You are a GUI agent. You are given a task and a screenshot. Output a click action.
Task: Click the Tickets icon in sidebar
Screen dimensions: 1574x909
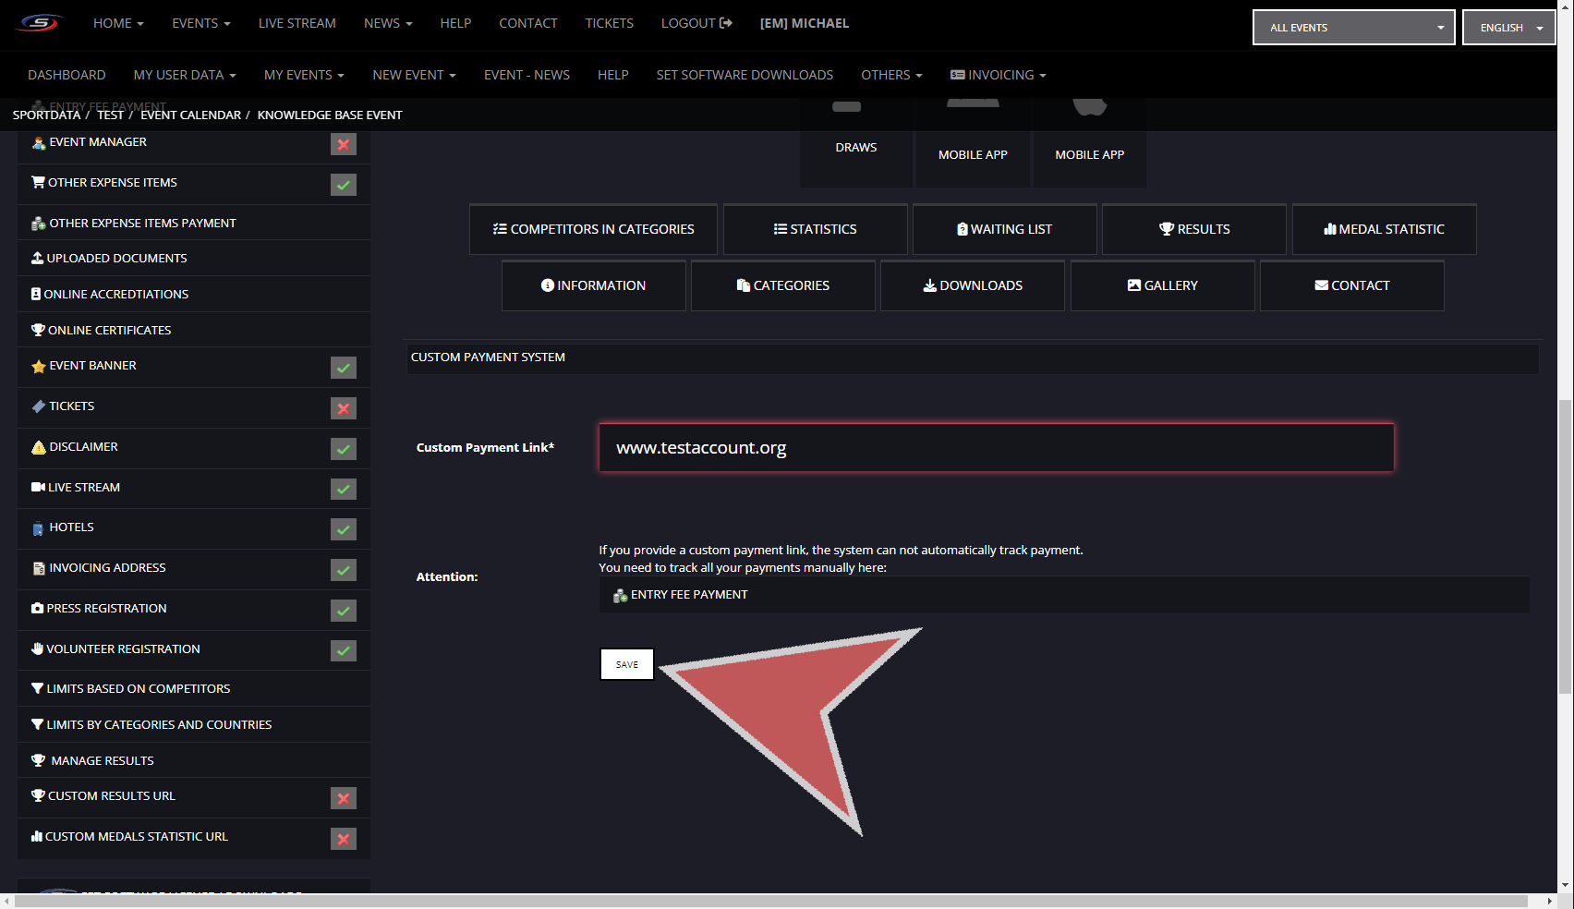[39, 406]
